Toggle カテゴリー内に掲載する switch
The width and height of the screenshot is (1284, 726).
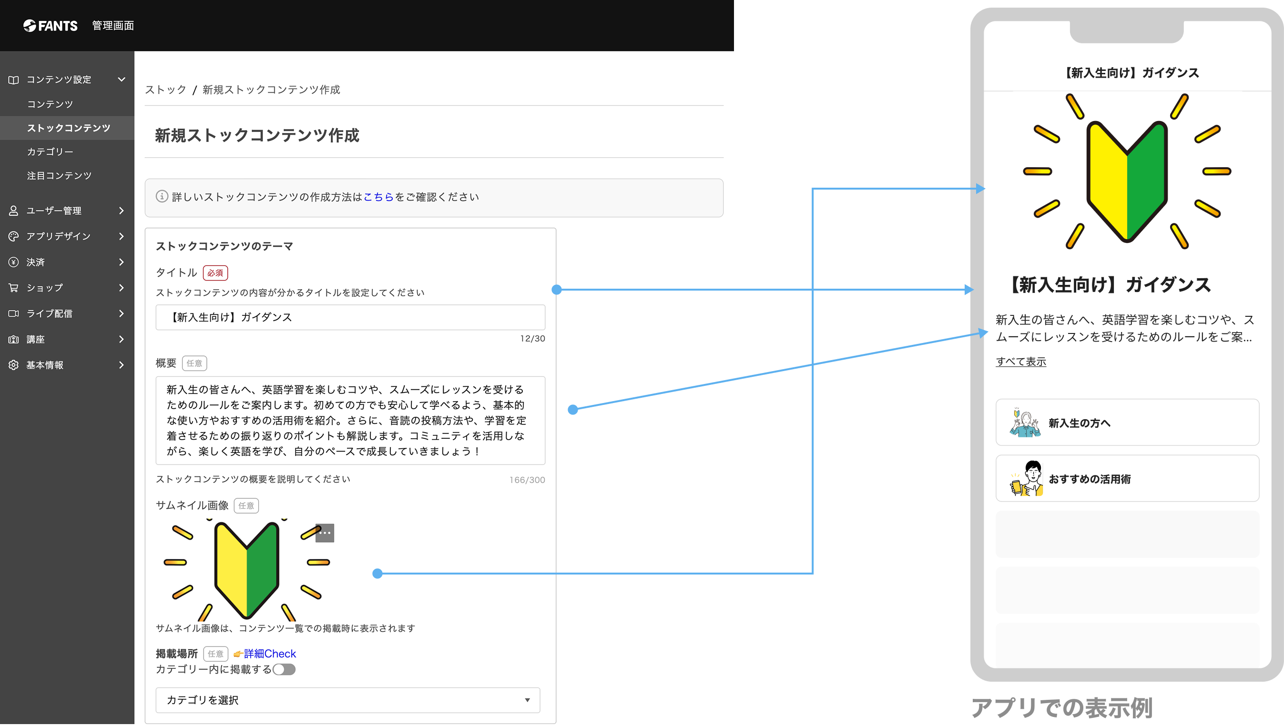point(285,670)
